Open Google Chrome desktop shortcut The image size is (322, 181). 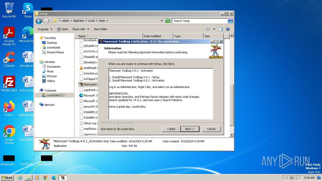pyautogui.click(x=9, y=135)
